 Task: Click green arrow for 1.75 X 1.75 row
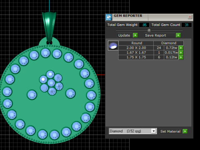pyautogui.click(x=181, y=57)
